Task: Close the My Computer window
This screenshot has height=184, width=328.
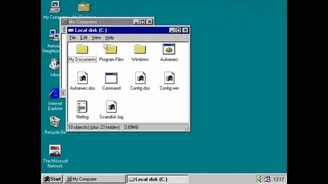Action: [150, 21]
